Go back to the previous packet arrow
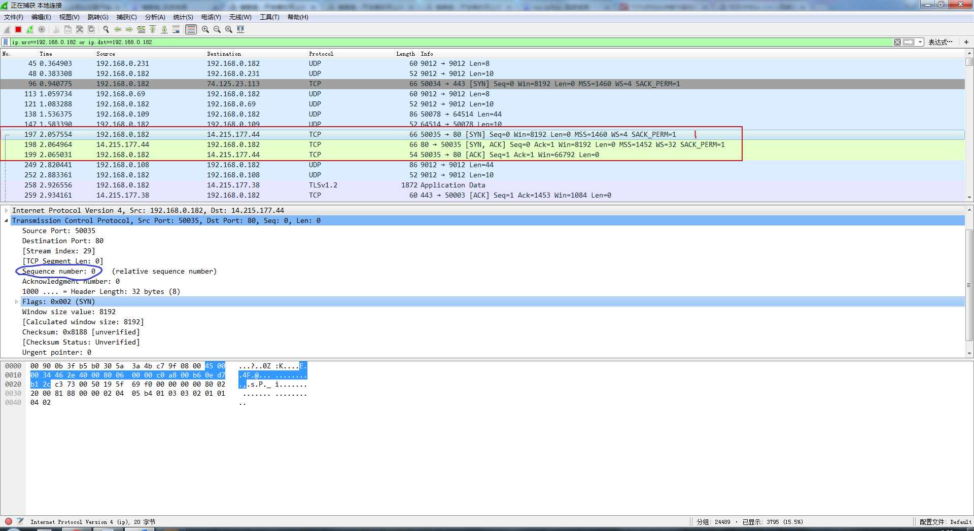Screen dimensions: 974x531 pyautogui.click(x=118, y=29)
